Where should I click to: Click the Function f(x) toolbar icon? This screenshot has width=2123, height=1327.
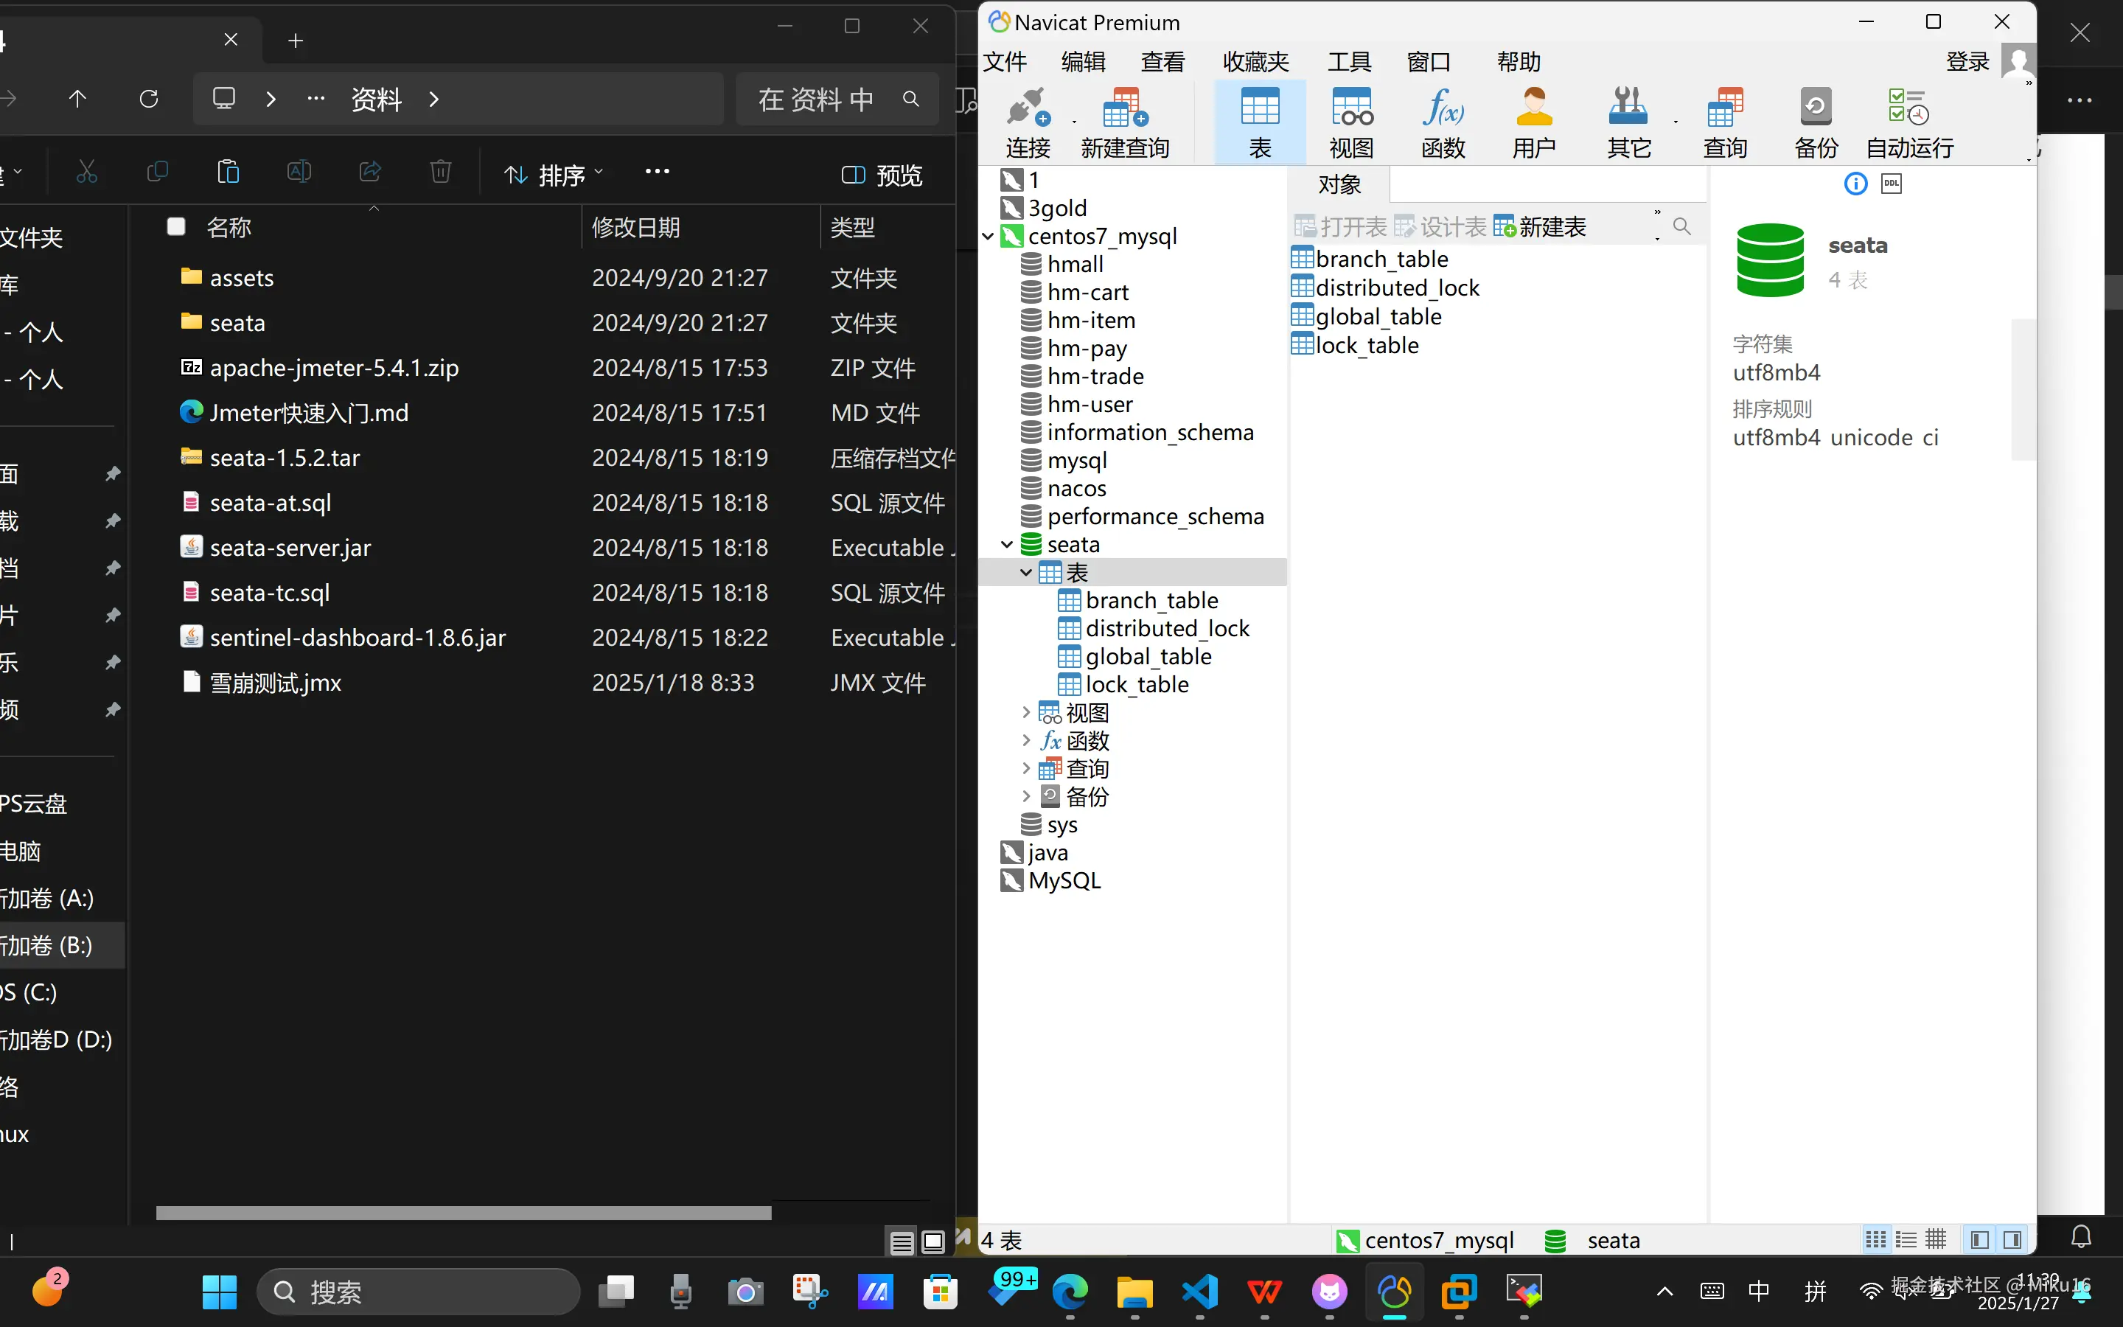click(1443, 108)
